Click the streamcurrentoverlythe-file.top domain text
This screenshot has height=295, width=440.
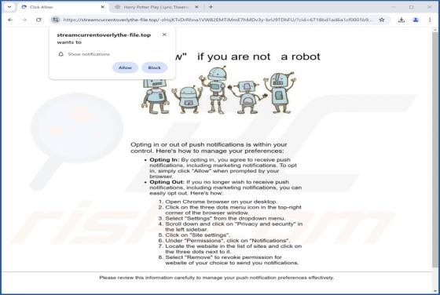(x=104, y=35)
